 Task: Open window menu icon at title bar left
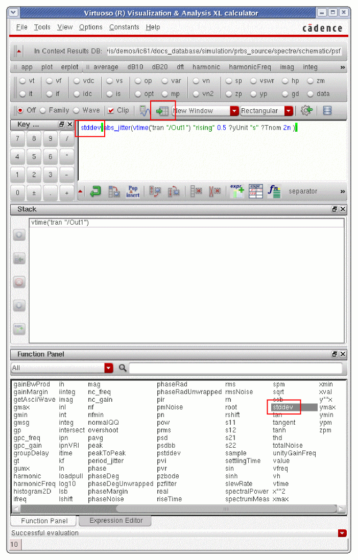click(x=14, y=13)
